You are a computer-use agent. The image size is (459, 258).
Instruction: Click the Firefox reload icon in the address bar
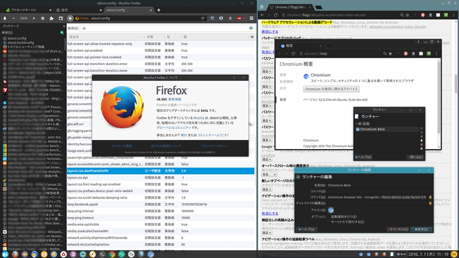[203, 18]
